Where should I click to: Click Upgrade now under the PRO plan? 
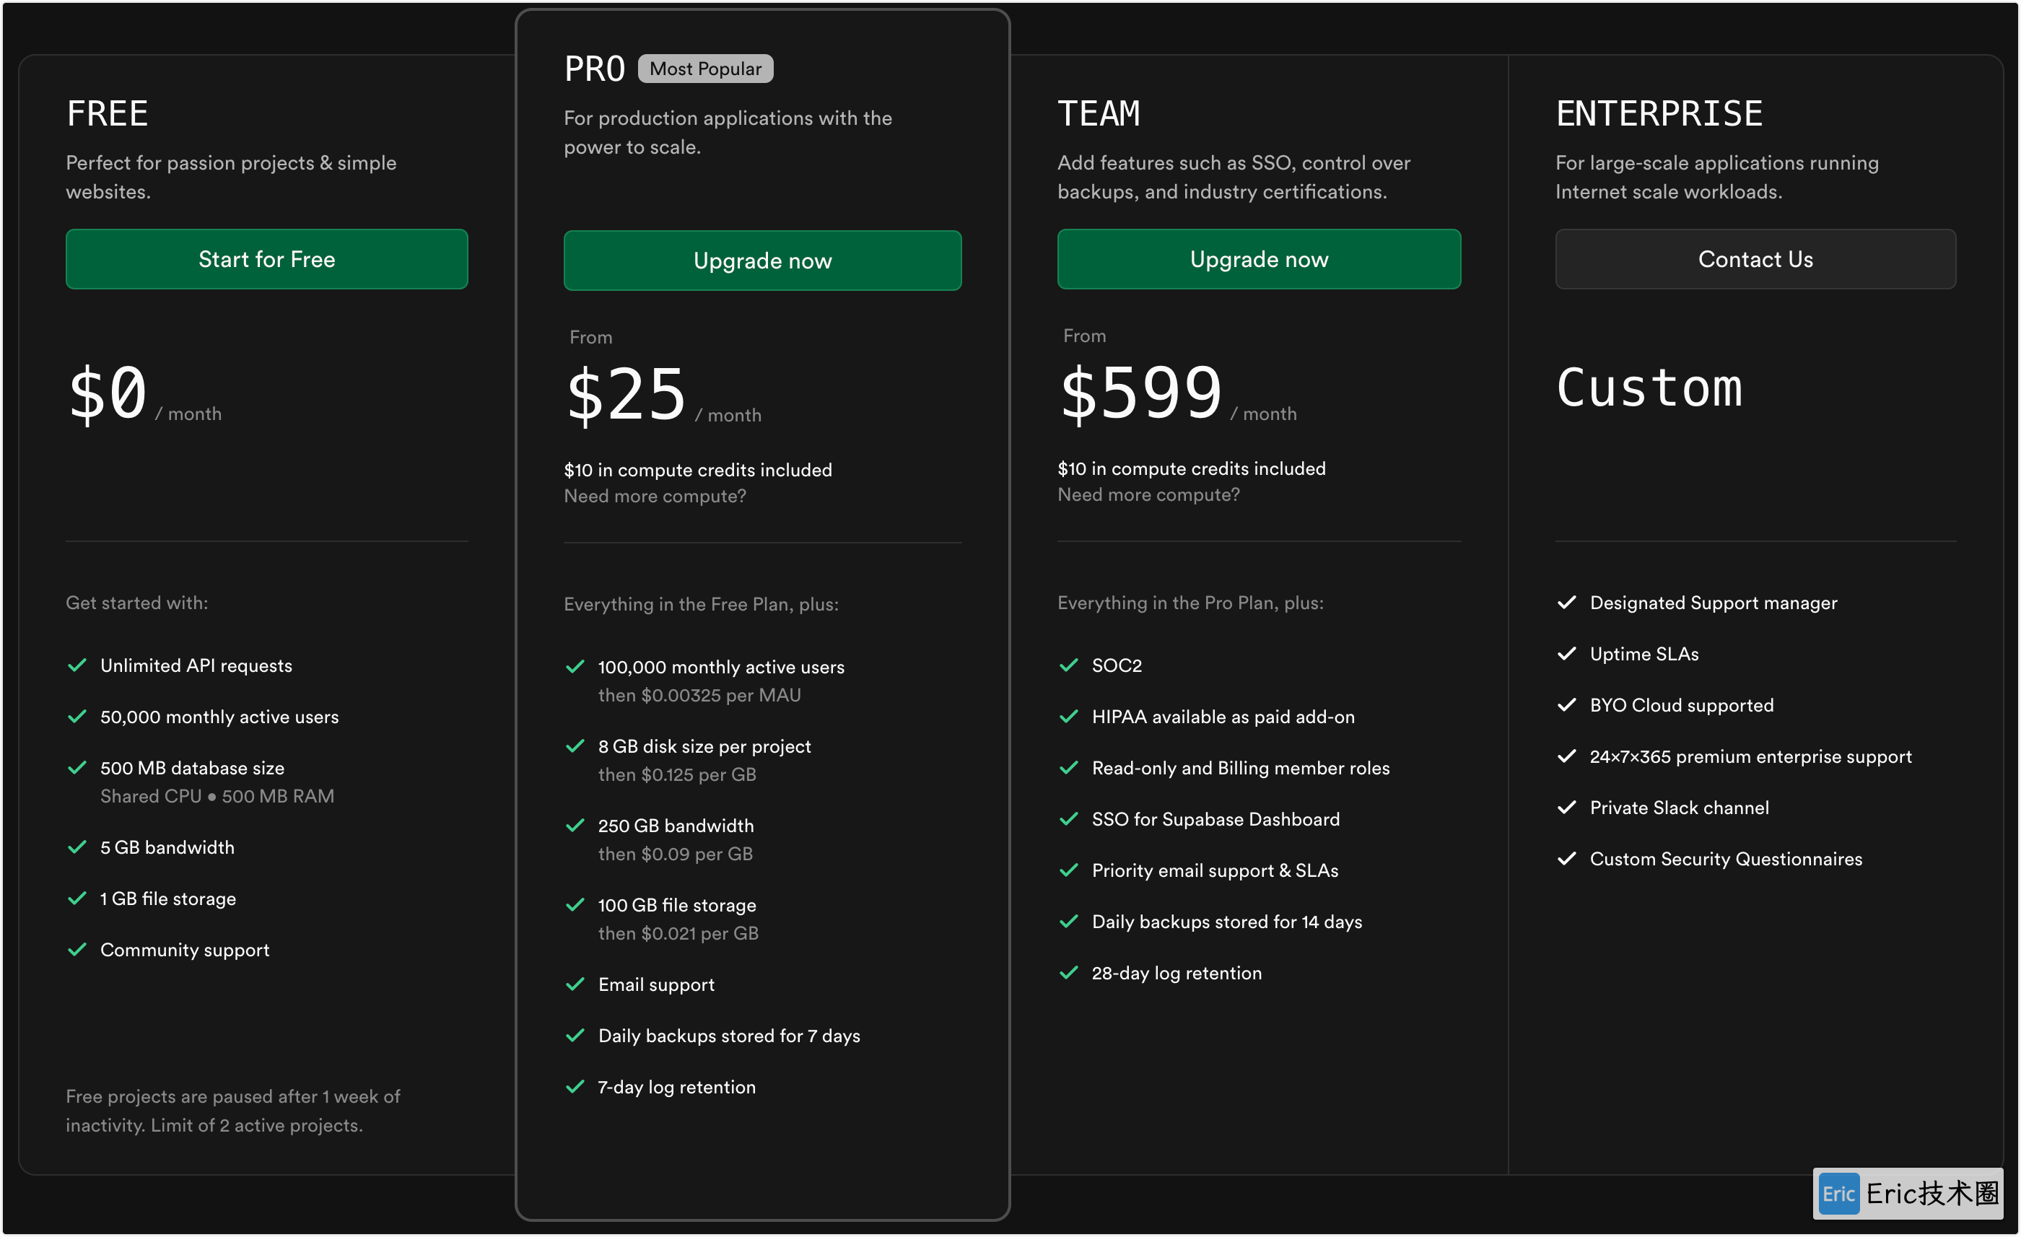(762, 261)
